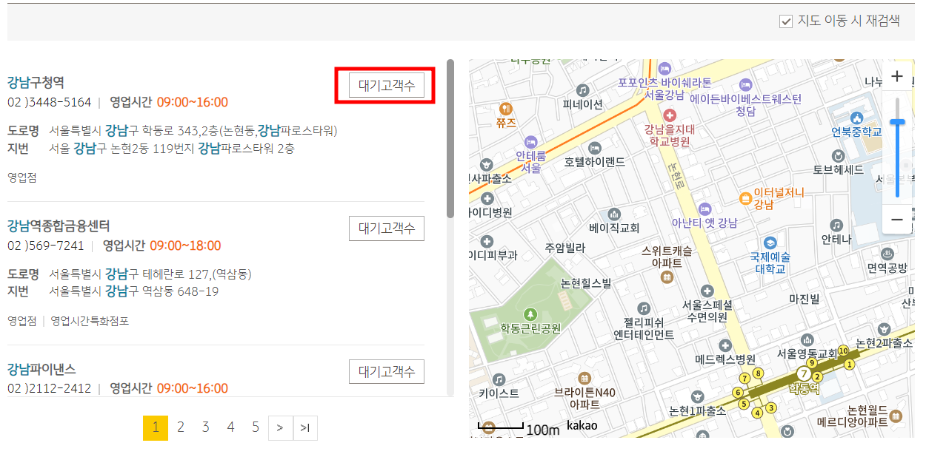Open the 포포인츠 바이쉐라톤 hotel marker

pyautogui.click(x=664, y=68)
